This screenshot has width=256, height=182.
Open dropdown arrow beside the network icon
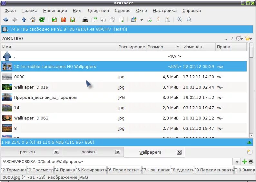(142, 20)
